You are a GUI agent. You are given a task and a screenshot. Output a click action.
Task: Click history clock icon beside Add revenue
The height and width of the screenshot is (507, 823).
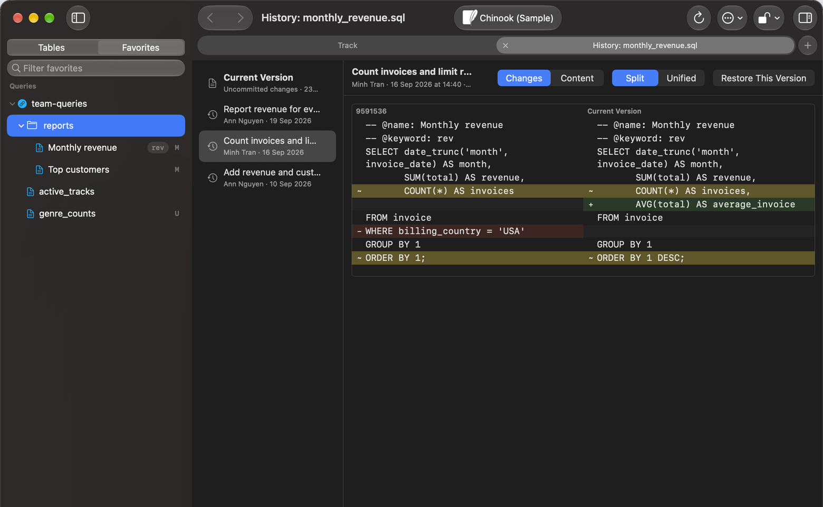click(212, 178)
